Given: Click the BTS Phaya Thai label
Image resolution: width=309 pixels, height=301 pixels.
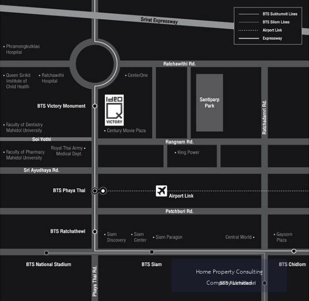Looking at the screenshot, I should tap(69, 191).
